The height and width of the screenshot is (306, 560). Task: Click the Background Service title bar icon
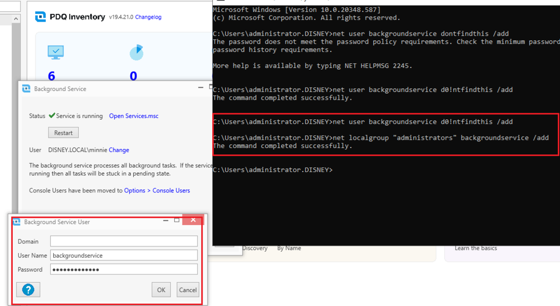point(26,89)
